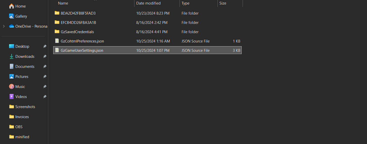Unpin Desktop using its pin icon
Viewport: 367px width, 144px height.
point(45,46)
